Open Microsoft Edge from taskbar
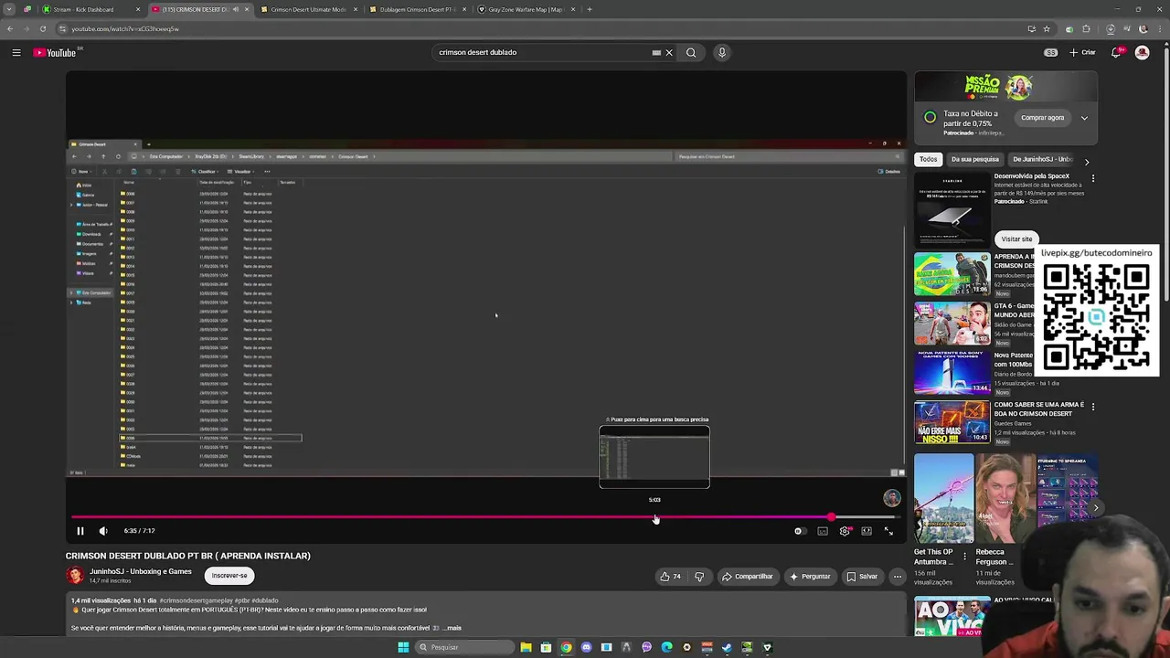Viewport: 1170px width, 658px height. [x=666, y=647]
